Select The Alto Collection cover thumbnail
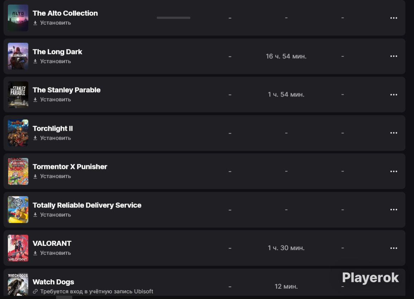Viewport: 414px width, 299px height. point(18,18)
